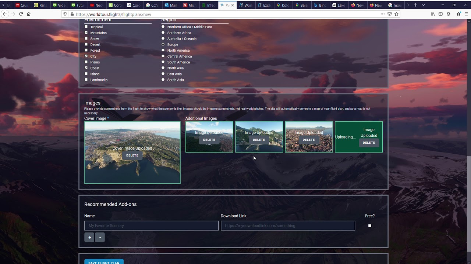Delete the second additional image

coord(259,140)
